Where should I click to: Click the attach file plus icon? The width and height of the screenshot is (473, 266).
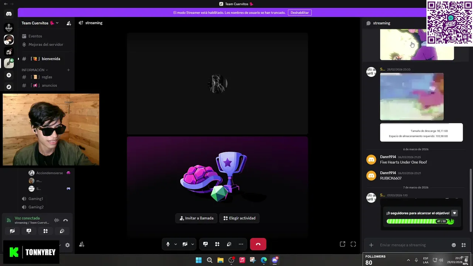(371, 245)
